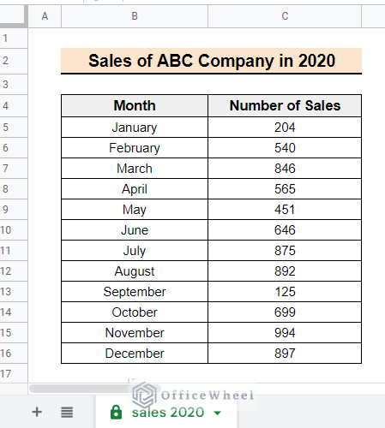Image resolution: width=385 pixels, height=428 pixels.
Task: Select the September cell
Action: pos(135,292)
